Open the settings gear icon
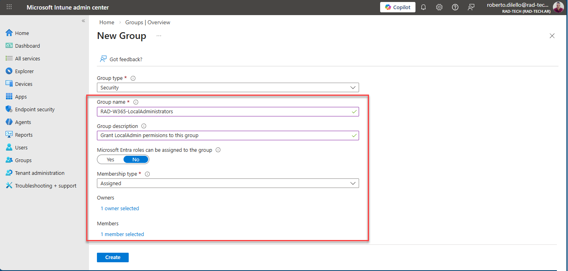The width and height of the screenshot is (568, 271). 439,7
